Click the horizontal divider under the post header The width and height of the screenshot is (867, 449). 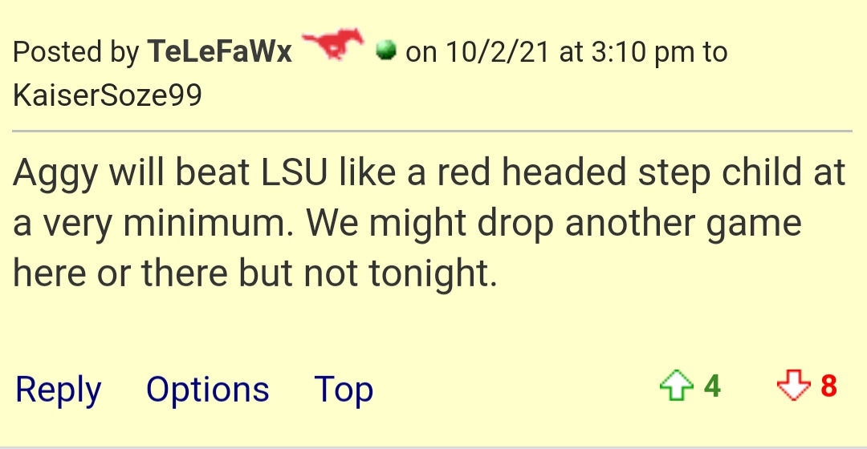pos(433,131)
